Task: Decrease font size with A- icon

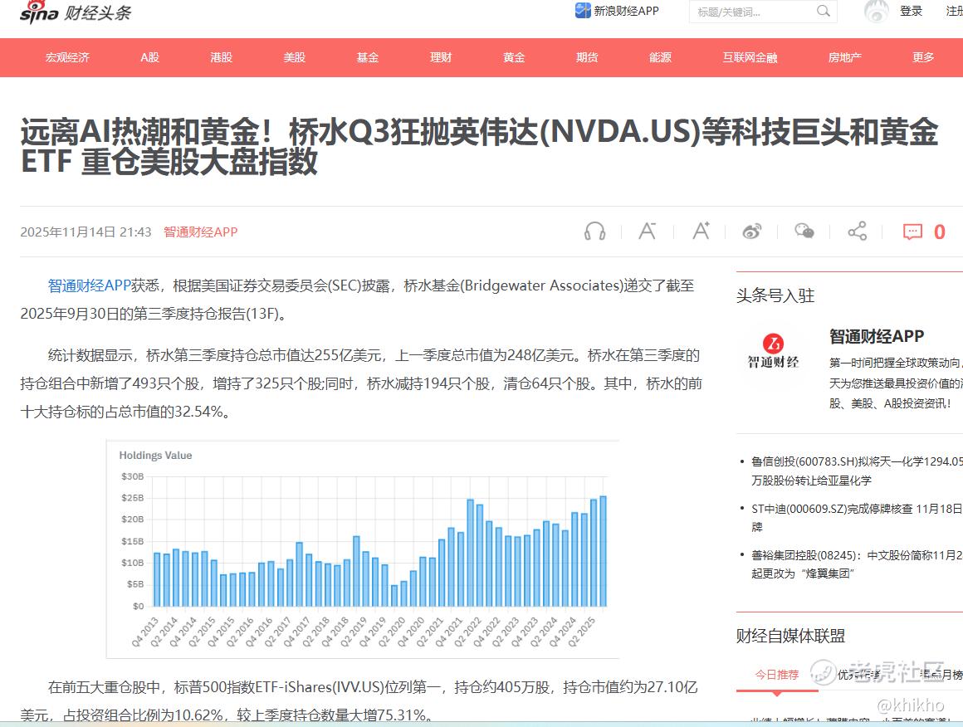Action: [648, 232]
